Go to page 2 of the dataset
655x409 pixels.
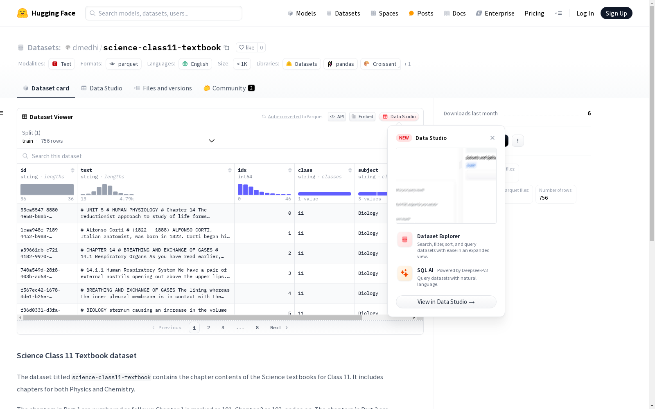point(208,328)
